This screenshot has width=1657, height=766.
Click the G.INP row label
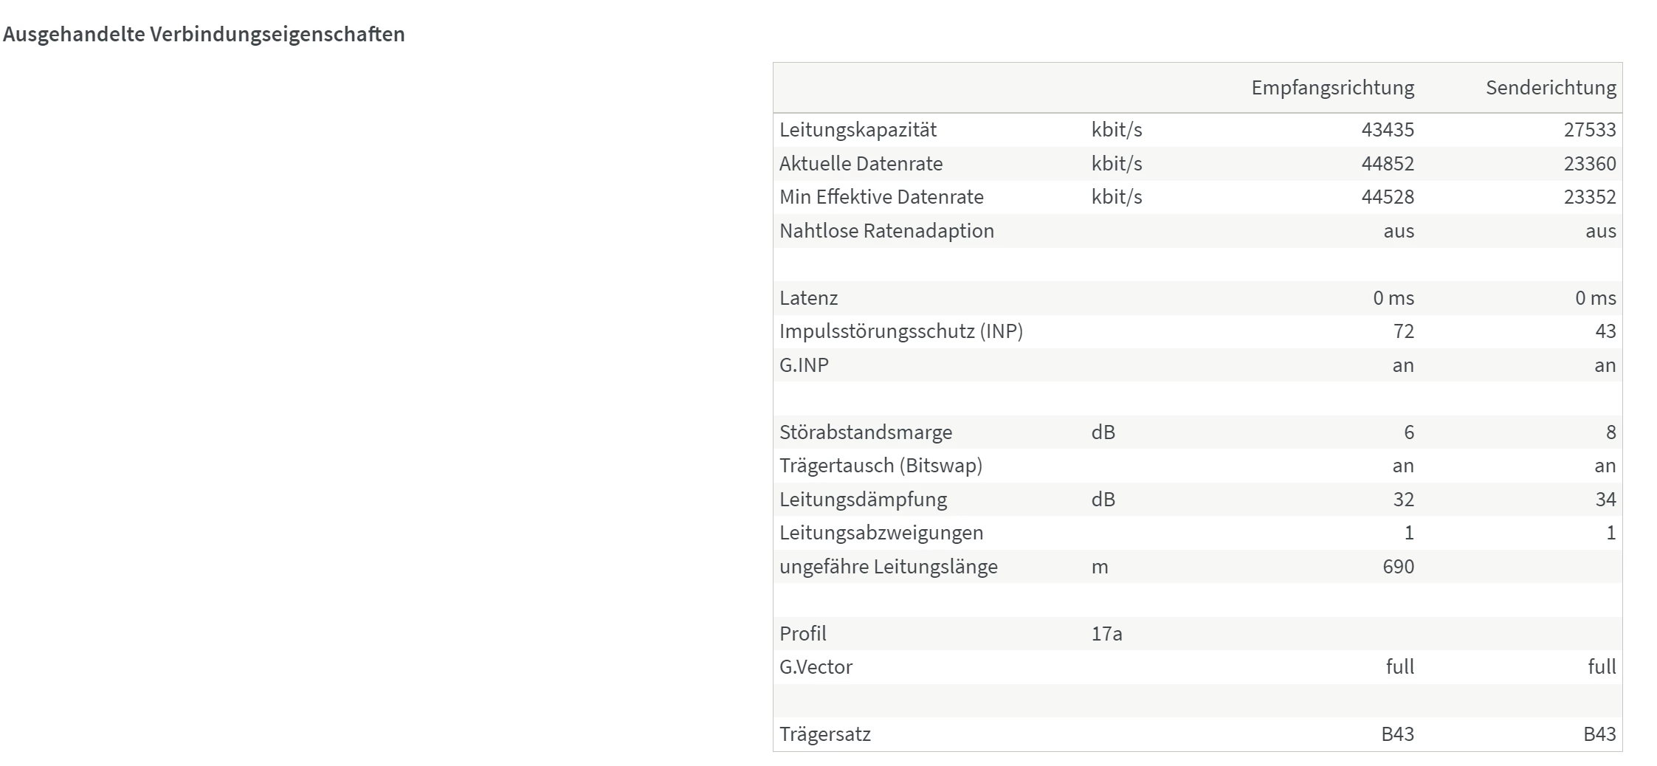(804, 365)
